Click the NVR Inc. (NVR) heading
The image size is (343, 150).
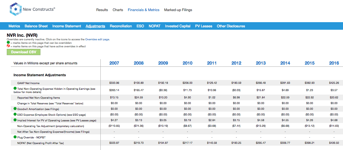pos(22,35)
